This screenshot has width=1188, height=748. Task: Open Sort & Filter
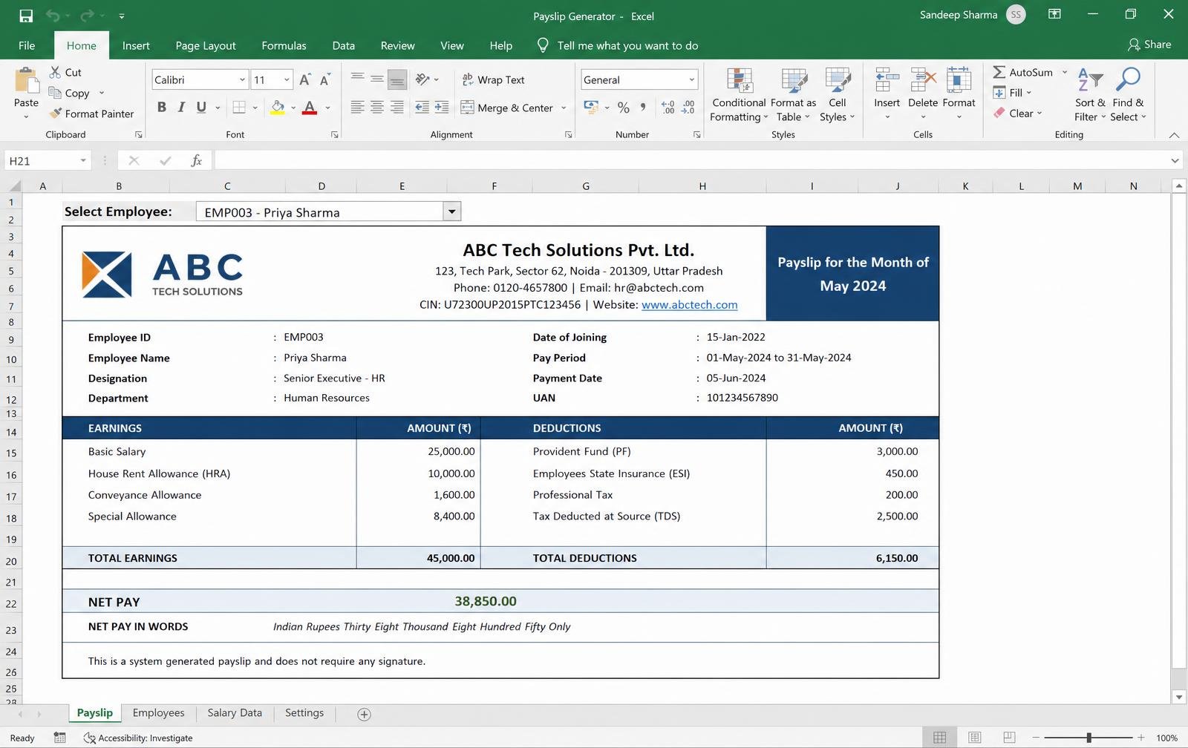[x=1090, y=95]
